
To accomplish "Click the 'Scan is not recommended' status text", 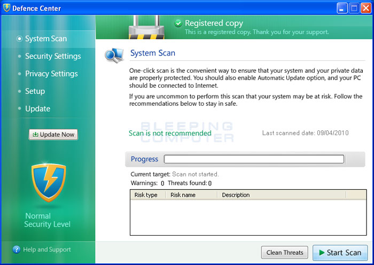I will (170, 133).
